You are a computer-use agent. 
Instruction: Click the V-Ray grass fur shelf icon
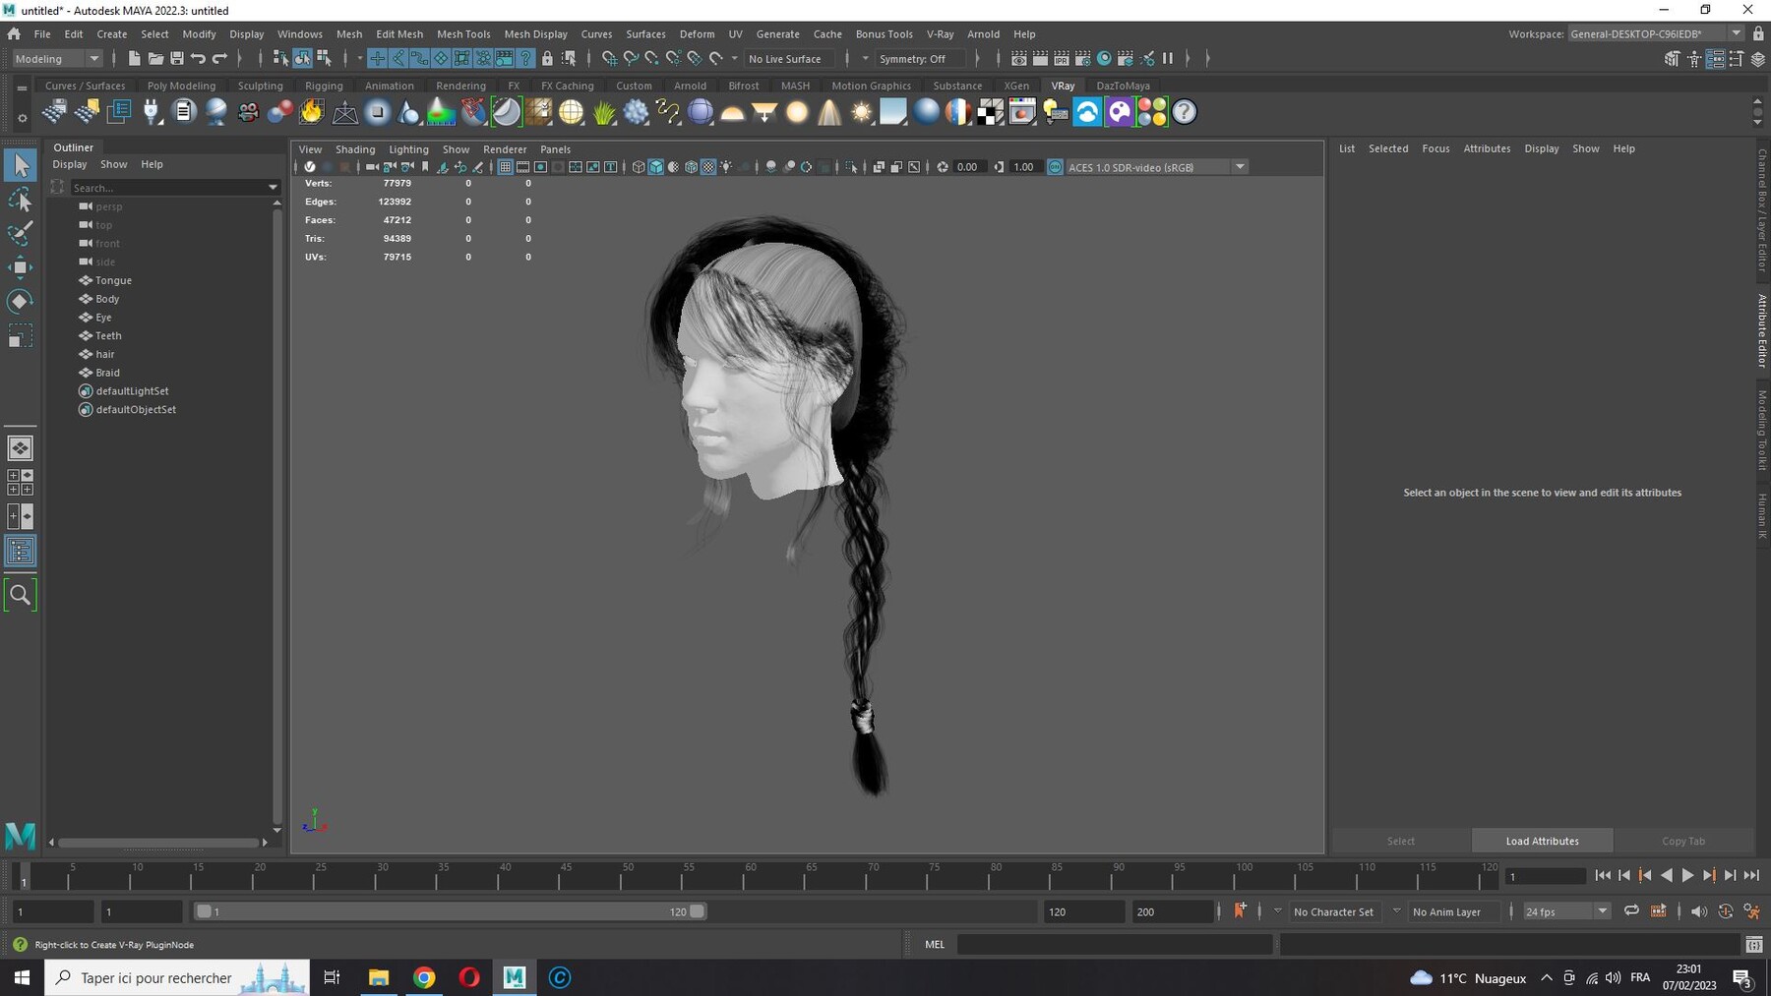tap(603, 112)
